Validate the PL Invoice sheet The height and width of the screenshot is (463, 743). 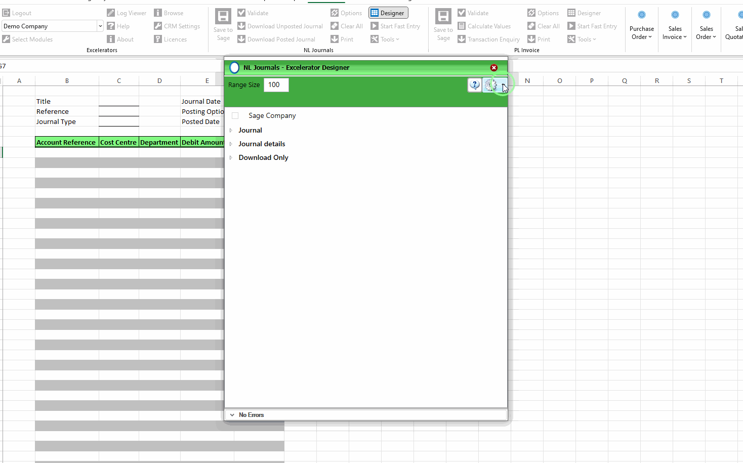473,13
